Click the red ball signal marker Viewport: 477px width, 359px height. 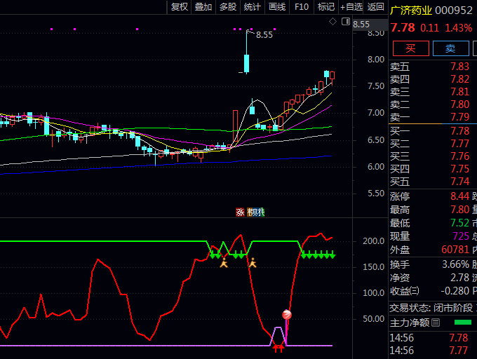pos(287,315)
